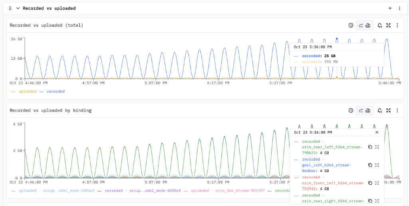Copy orin_front_left_h264_stream-75f942 series name

click(370, 183)
